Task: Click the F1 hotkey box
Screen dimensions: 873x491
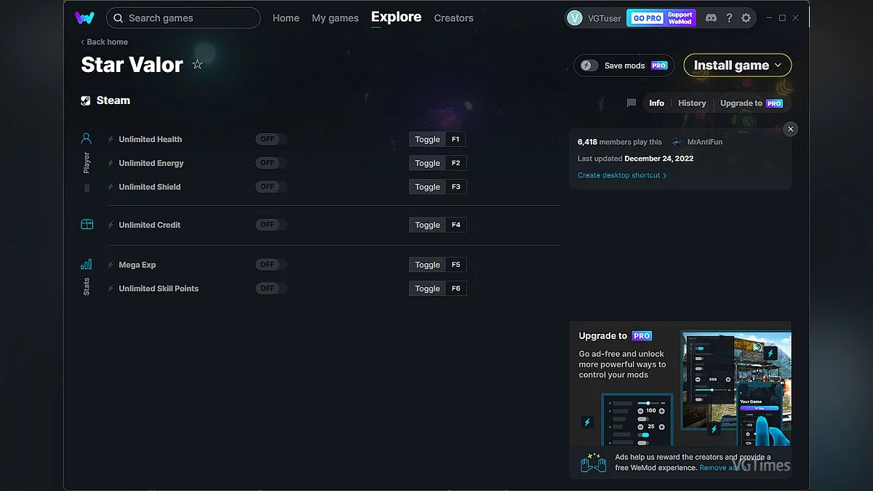Action: 456,140
